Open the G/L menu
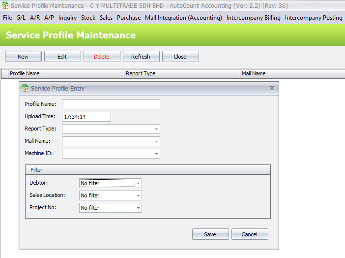Viewport: 345px width, 258px height. click(21, 18)
